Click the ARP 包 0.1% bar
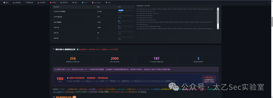 pyautogui.click(x=126, y=32)
